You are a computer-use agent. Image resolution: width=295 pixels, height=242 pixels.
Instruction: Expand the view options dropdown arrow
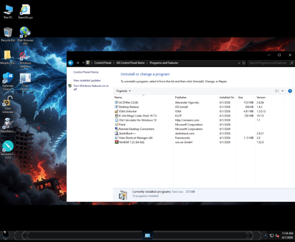coord(283,91)
